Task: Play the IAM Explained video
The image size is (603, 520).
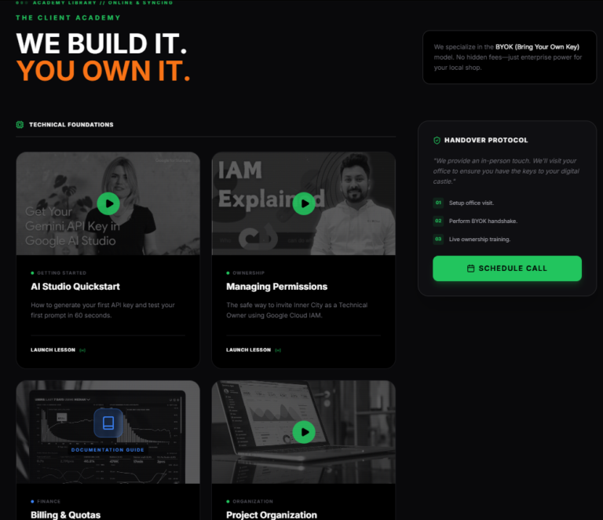Action: pyautogui.click(x=304, y=203)
